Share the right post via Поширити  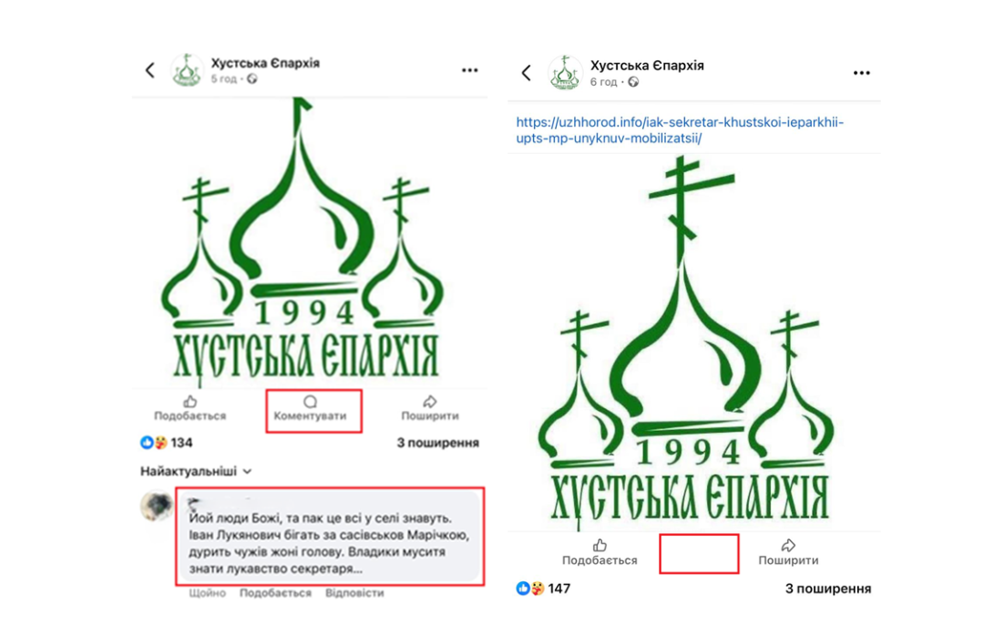point(788,552)
